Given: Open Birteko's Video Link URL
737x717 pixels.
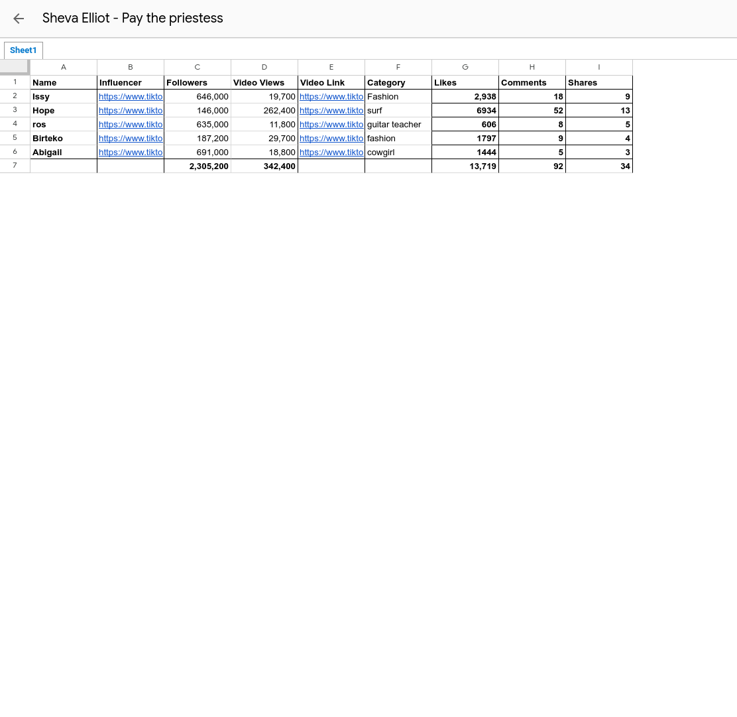Looking at the screenshot, I should 331,139.
